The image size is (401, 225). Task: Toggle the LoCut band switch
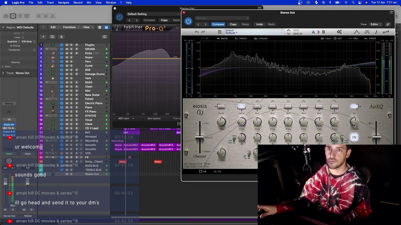[x=242, y=107]
